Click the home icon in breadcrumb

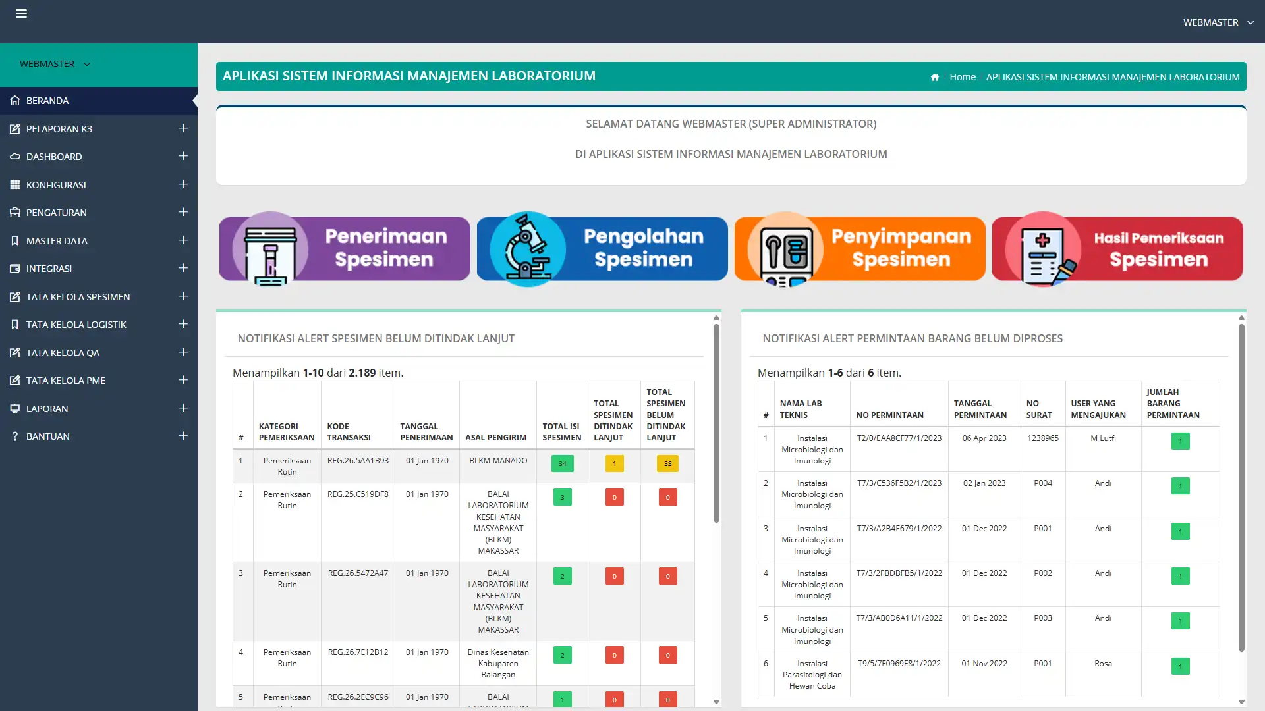point(934,78)
